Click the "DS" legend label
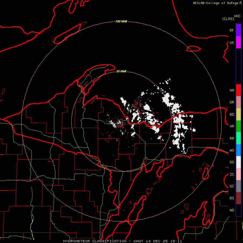This screenshot has height=243, width=243. click(x=232, y=162)
